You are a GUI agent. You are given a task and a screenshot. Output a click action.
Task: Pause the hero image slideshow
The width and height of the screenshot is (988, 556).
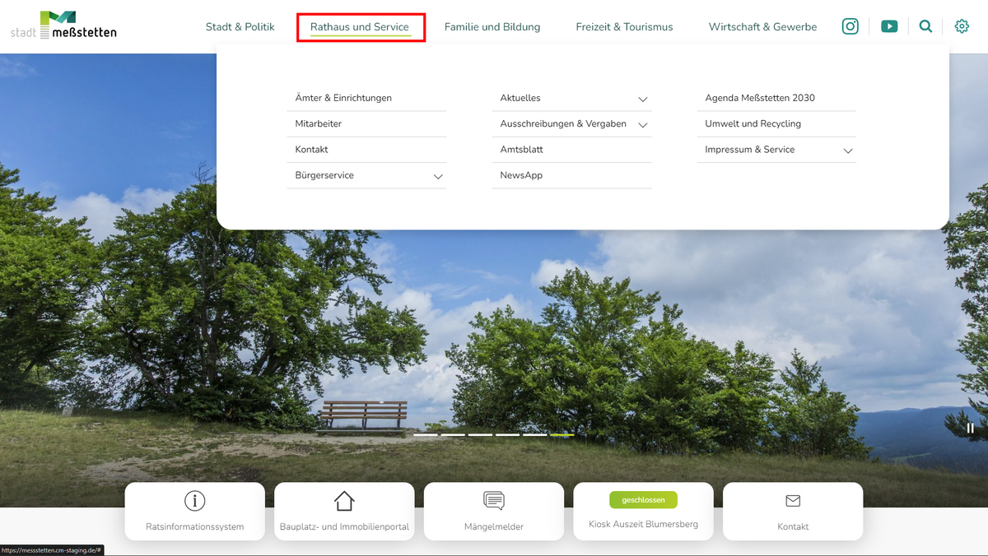pos(970,428)
